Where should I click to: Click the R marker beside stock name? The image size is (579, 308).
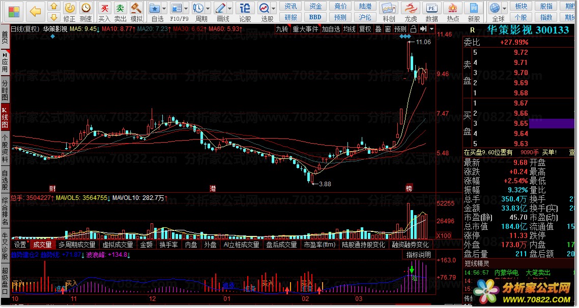point(473,30)
